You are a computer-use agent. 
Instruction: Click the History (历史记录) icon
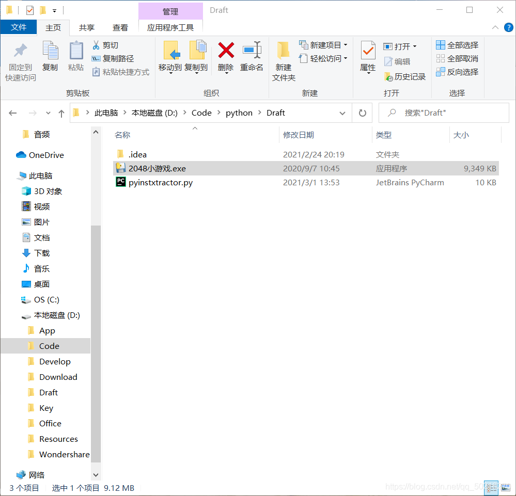[388, 77]
